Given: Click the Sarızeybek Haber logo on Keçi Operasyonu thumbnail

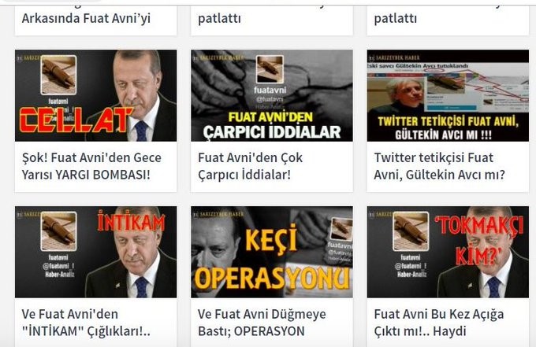Looking at the screenshot, I should pyautogui.click(x=218, y=214).
